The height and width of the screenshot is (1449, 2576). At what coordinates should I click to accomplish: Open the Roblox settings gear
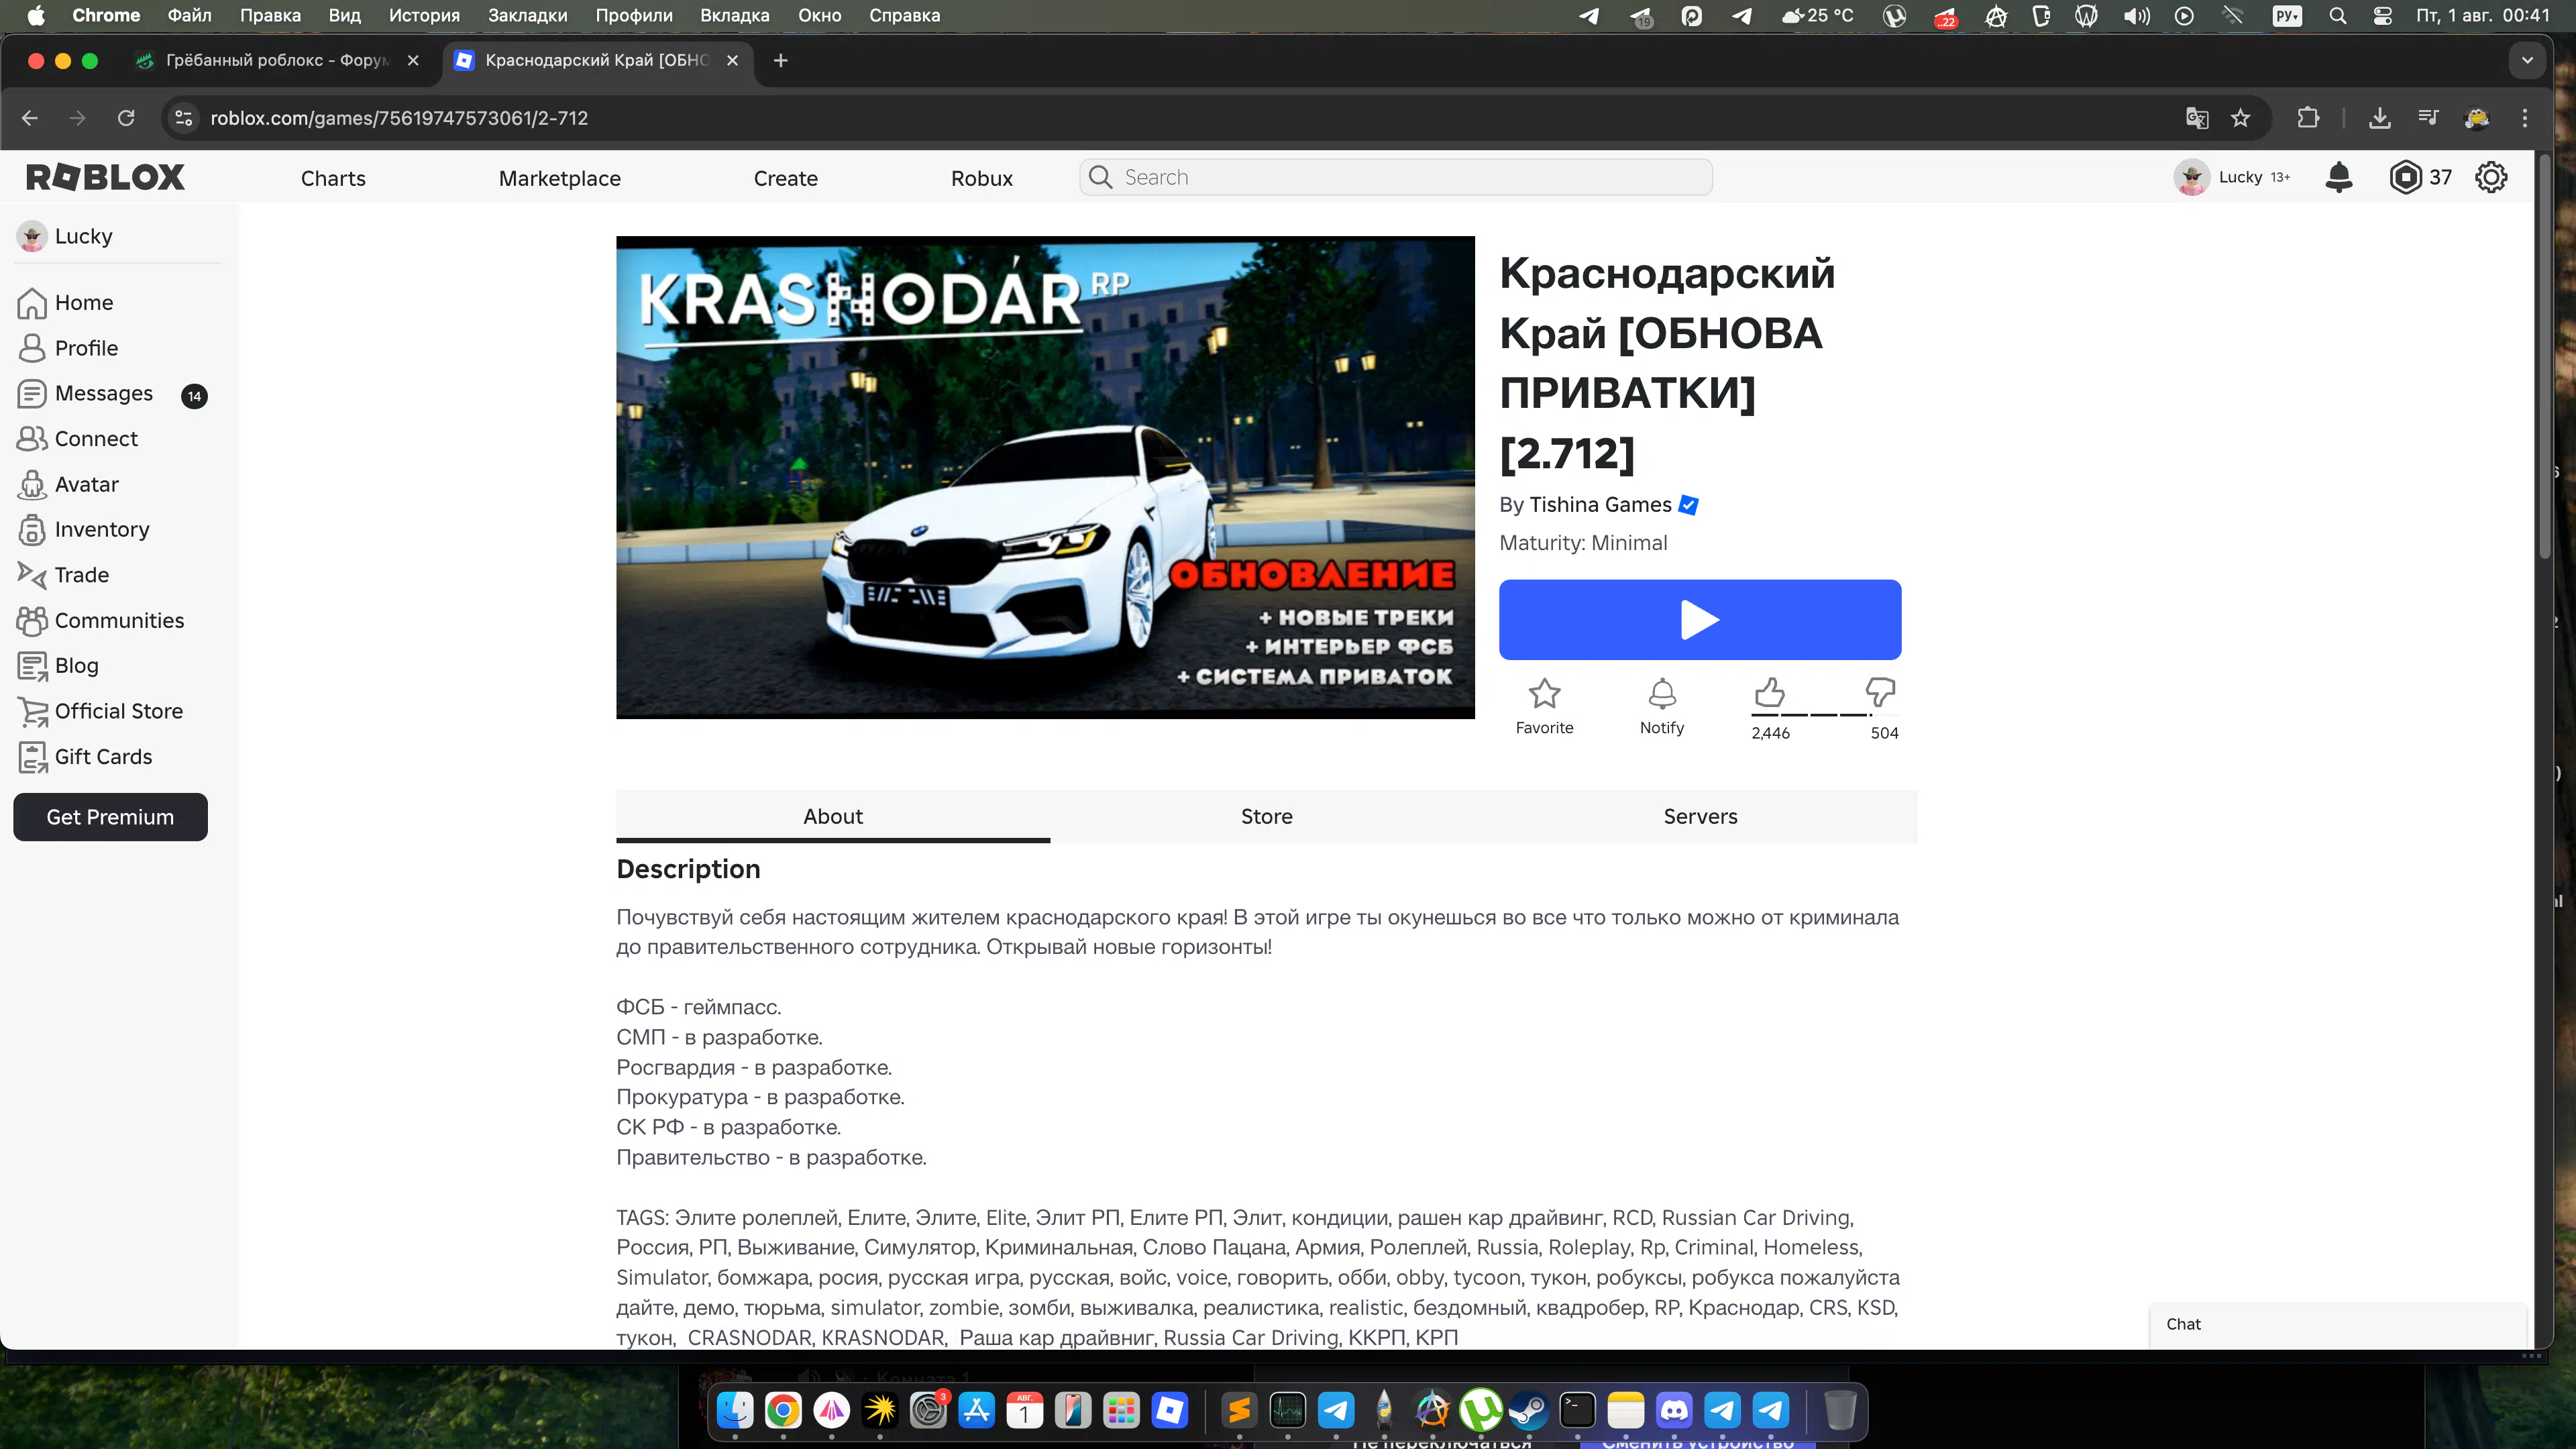(2491, 177)
